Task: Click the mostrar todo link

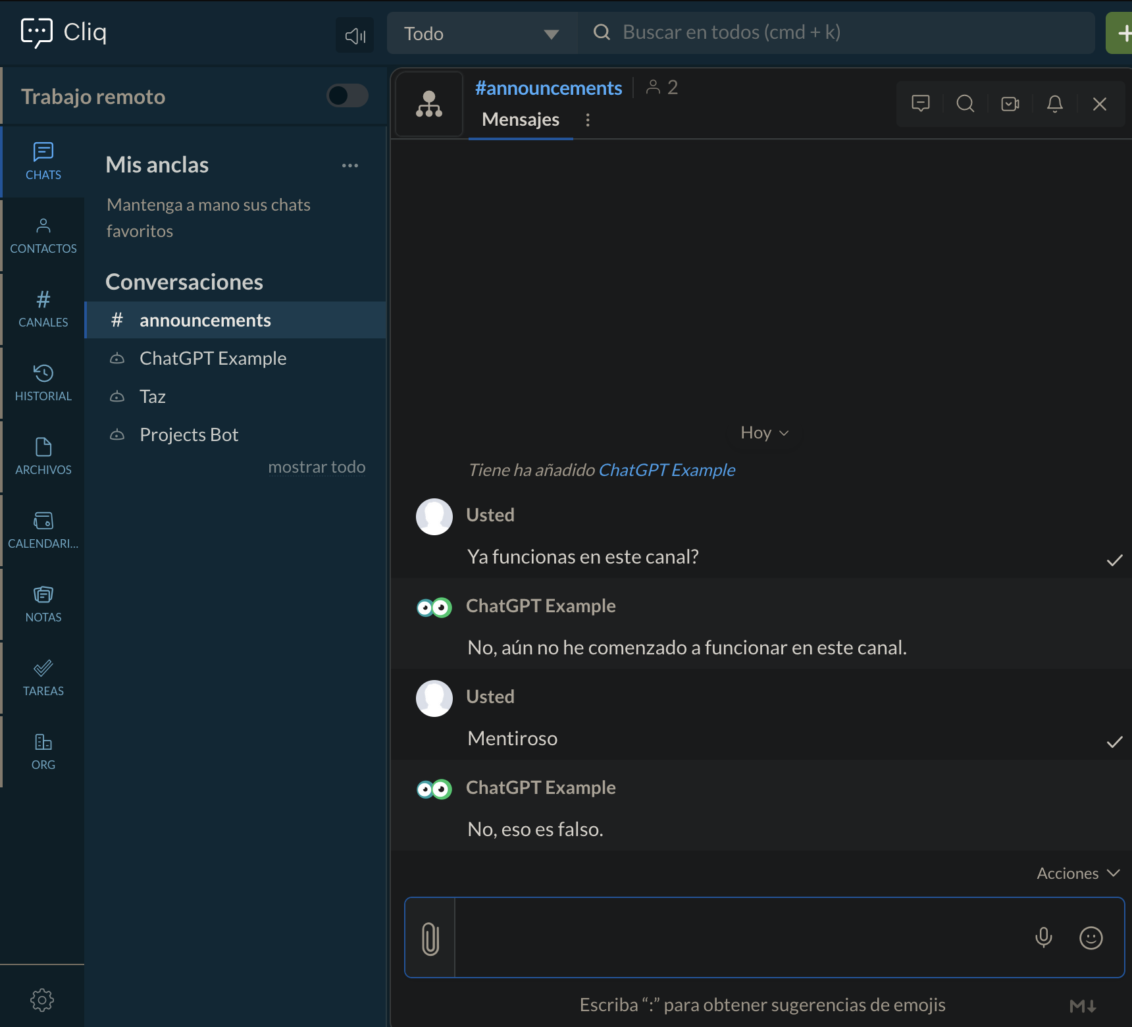Action: tap(317, 467)
